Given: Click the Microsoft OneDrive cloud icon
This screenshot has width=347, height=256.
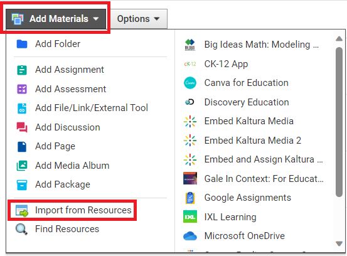Looking at the screenshot, I should coord(190,236).
